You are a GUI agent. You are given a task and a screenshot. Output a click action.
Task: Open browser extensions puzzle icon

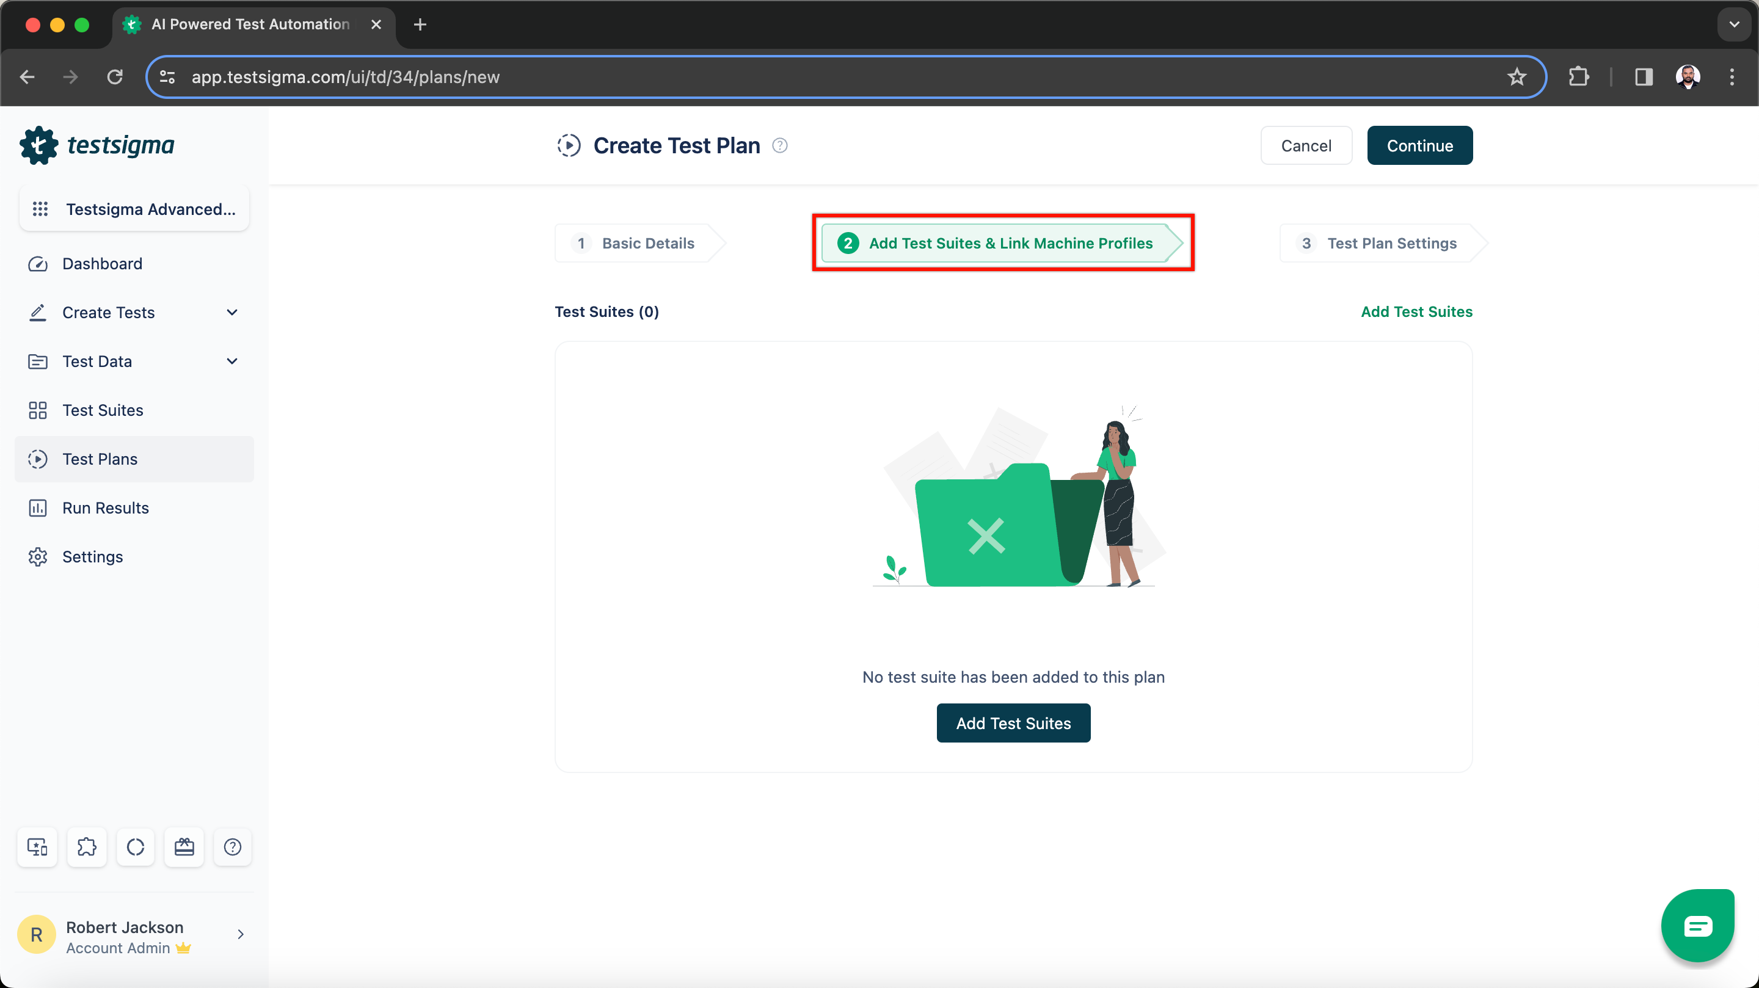tap(1579, 77)
